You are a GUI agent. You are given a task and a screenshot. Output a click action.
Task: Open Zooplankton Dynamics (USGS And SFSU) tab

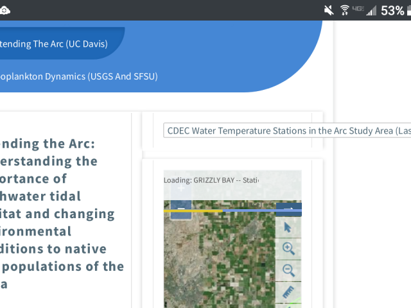(x=79, y=76)
